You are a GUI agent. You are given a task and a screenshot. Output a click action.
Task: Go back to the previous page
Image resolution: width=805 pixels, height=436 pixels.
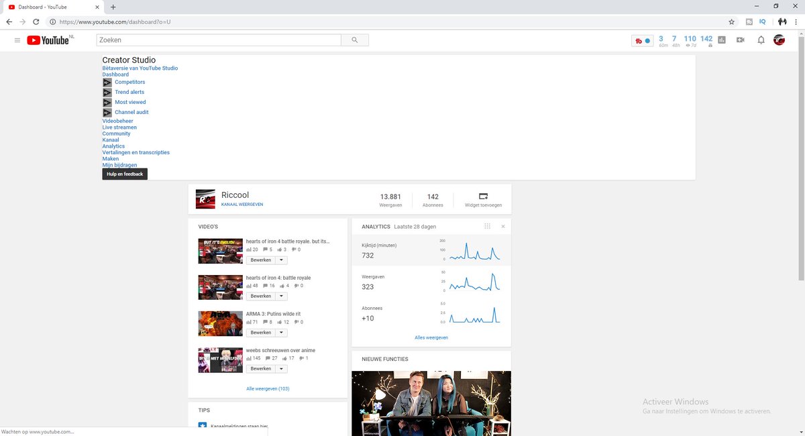click(x=9, y=21)
